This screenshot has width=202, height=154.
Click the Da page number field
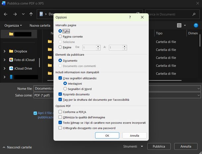(89, 48)
